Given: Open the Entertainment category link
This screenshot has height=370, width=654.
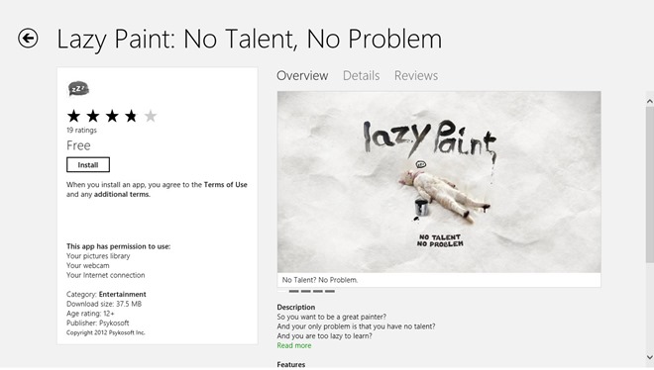Looking at the screenshot, I should click(122, 294).
